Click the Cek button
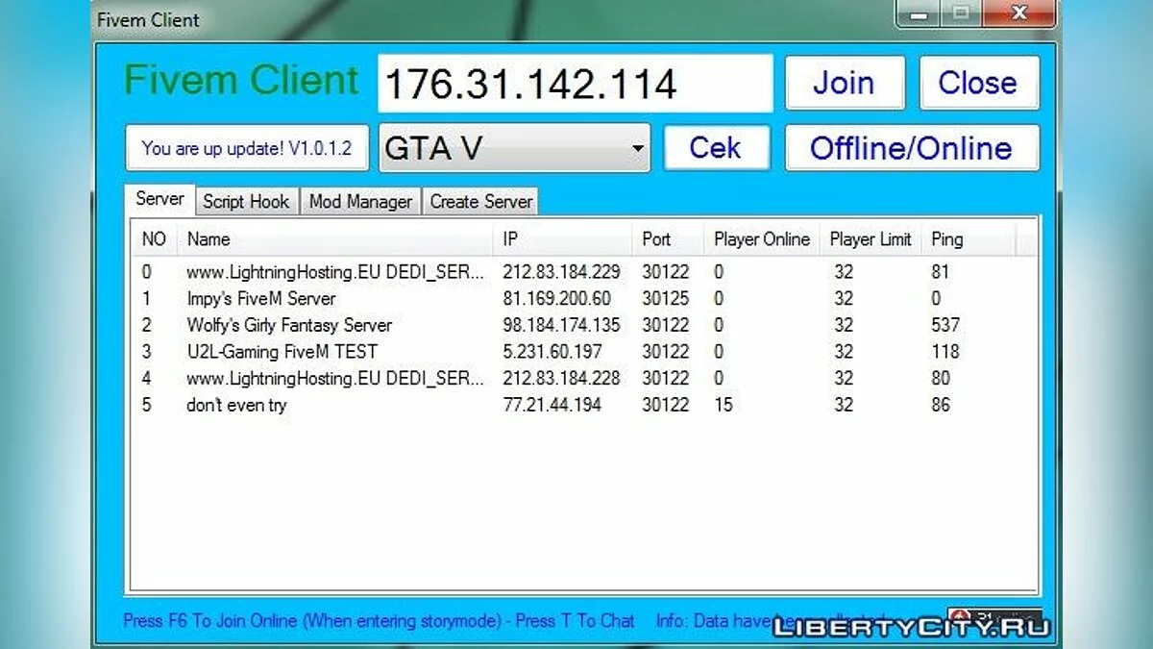 pos(716,148)
